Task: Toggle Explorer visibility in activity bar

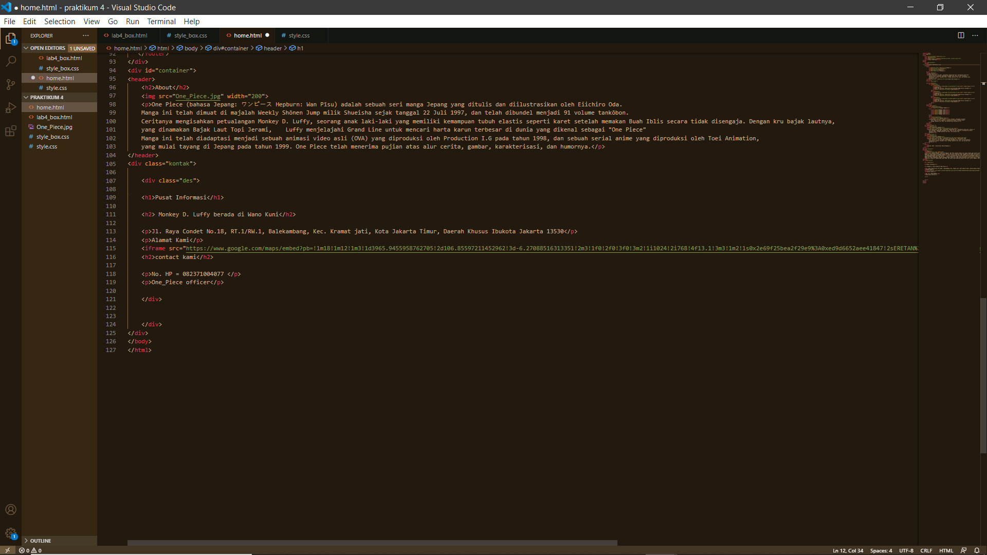Action: click(11, 39)
